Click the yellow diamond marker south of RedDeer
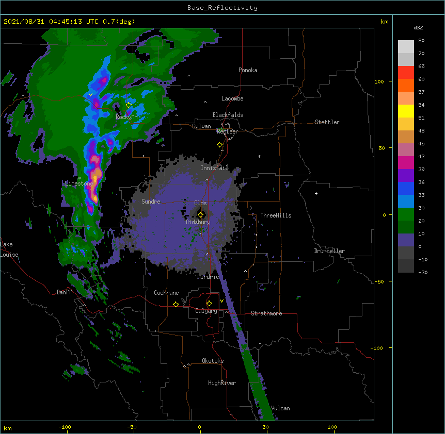This screenshot has width=445, height=434. pyautogui.click(x=219, y=145)
